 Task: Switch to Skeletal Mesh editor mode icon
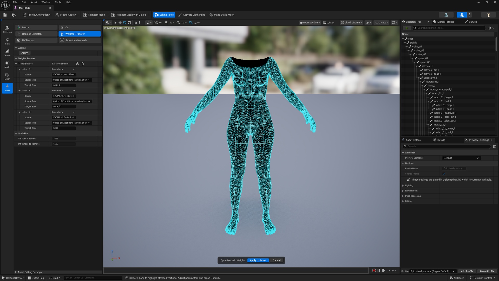(462, 15)
